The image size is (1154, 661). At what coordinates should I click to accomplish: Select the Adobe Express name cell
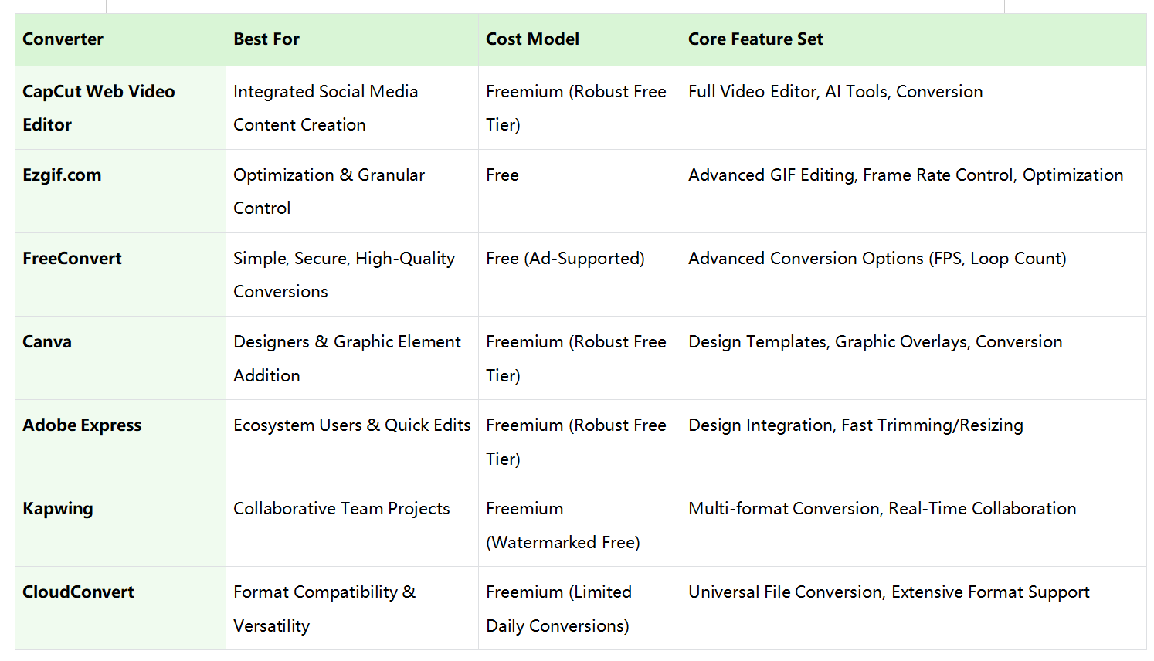point(82,425)
